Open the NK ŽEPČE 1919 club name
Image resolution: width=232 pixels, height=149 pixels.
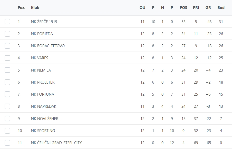44,22
